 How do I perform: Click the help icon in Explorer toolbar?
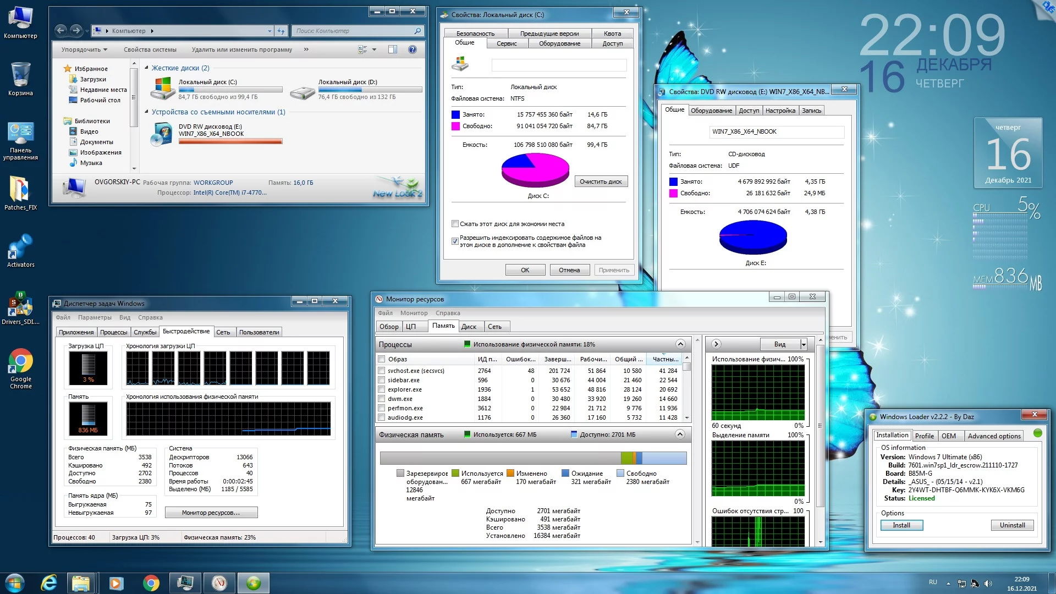point(412,50)
